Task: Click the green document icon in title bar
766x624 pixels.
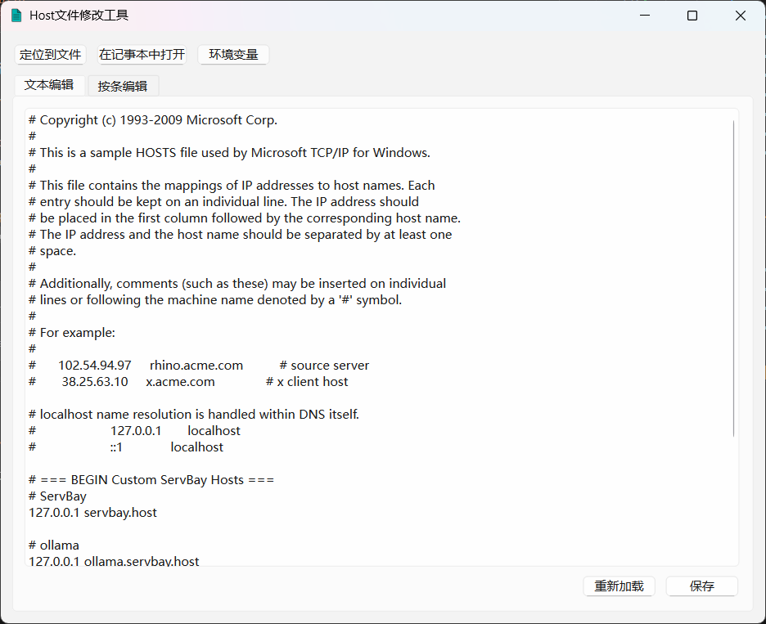Action: point(18,15)
